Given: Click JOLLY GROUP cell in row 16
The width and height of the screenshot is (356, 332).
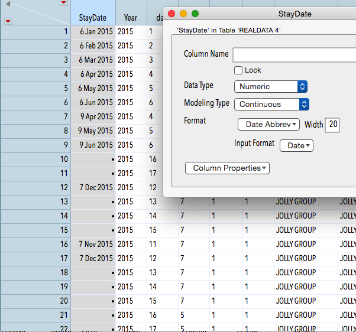Looking at the screenshot, I should tap(306, 245).
